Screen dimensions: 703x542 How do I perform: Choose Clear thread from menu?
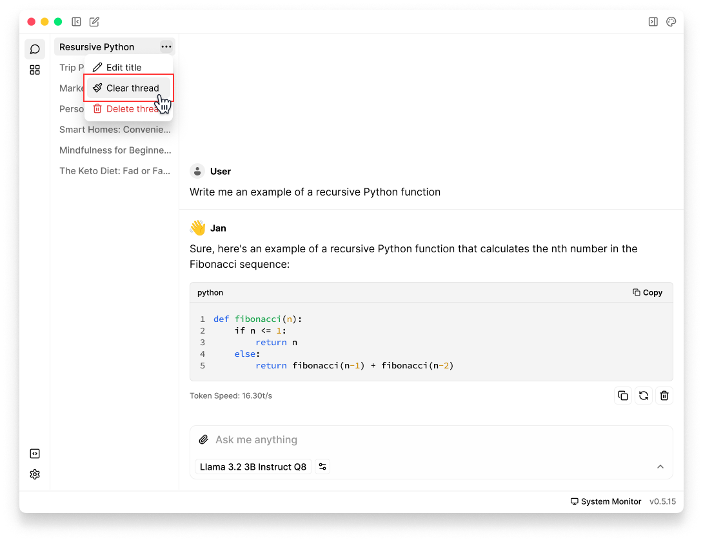point(128,88)
